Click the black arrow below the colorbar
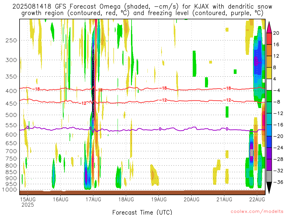Image resolution: width=286 pixels, height=215 pixels. click(x=269, y=188)
